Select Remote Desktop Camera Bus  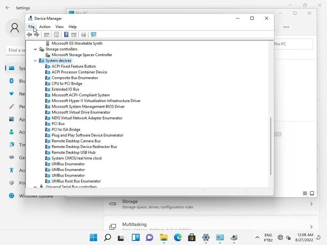click(x=76, y=141)
